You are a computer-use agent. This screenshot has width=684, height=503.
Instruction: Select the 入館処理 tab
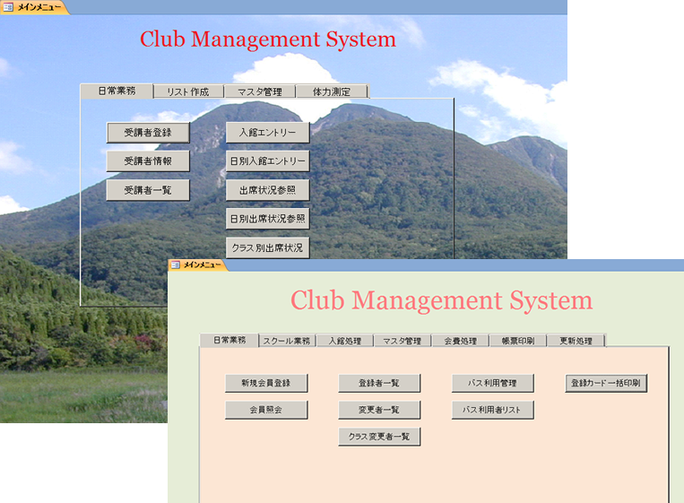click(x=344, y=341)
